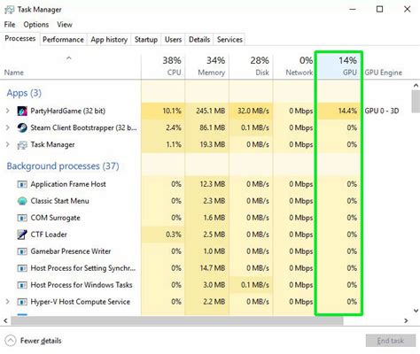Select the Gamebar Presence Writer row name
The height and width of the screenshot is (354, 420).
pos(71,251)
